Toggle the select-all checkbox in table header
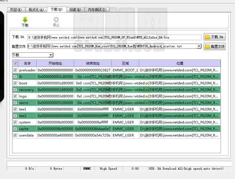Screen dimensions: 235x179 pos(16,63)
